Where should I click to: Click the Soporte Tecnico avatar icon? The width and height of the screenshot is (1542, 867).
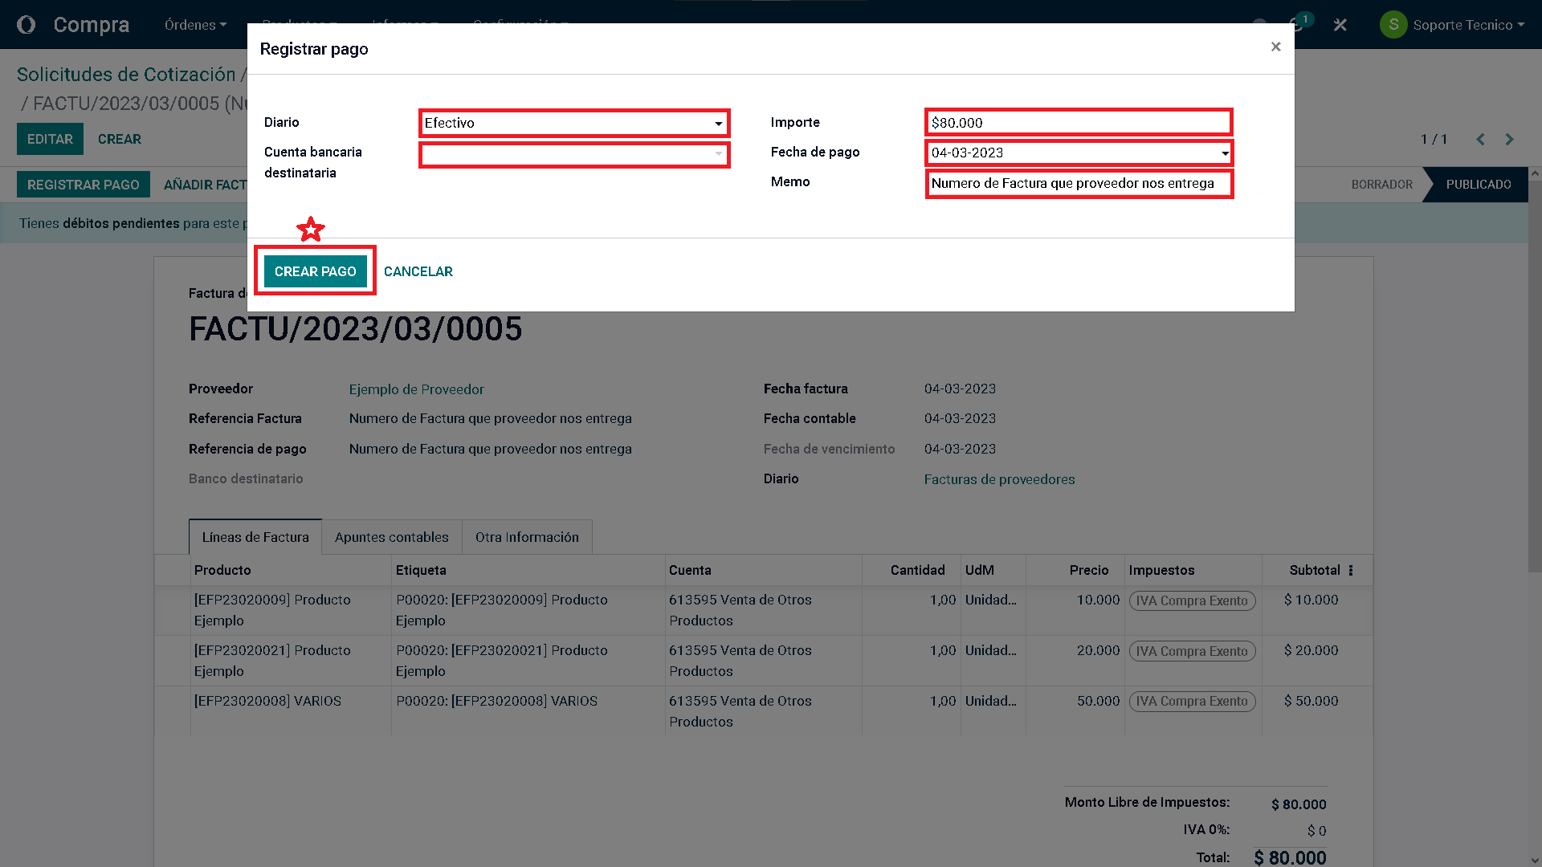coord(1393,25)
